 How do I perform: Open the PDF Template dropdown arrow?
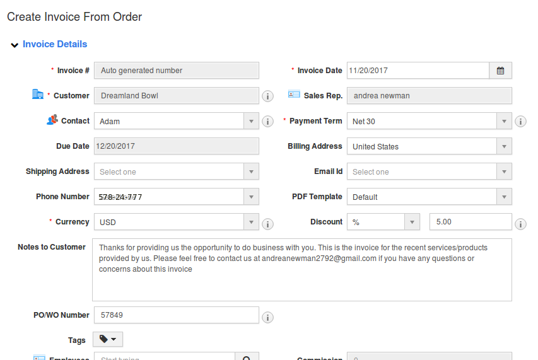[x=504, y=197]
